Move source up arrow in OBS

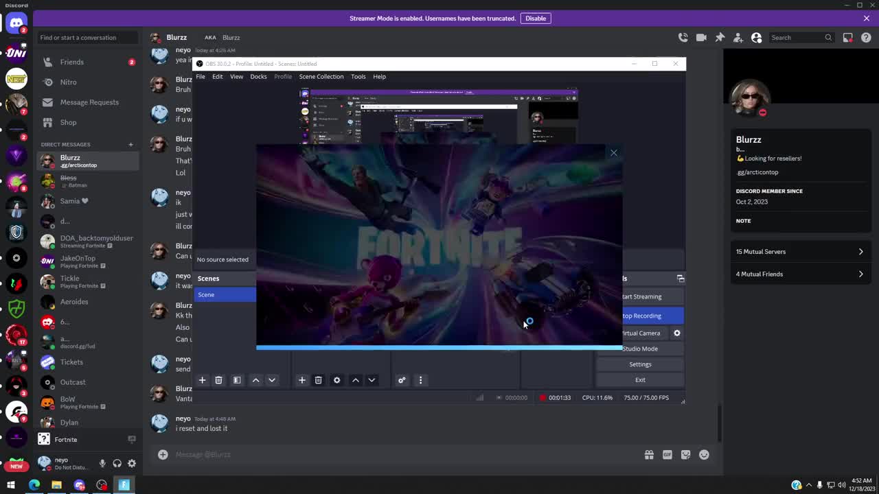355,380
